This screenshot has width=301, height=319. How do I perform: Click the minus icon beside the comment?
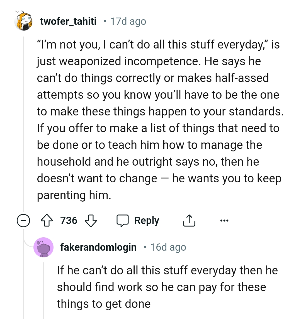tap(23, 220)
